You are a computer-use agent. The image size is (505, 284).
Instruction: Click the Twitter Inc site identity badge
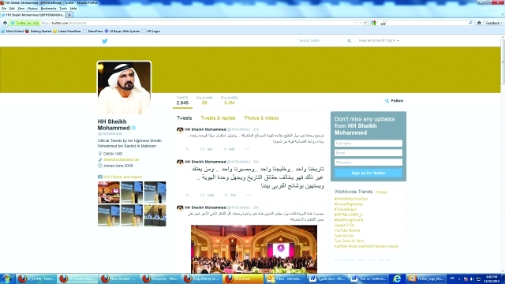click(24, 23)
